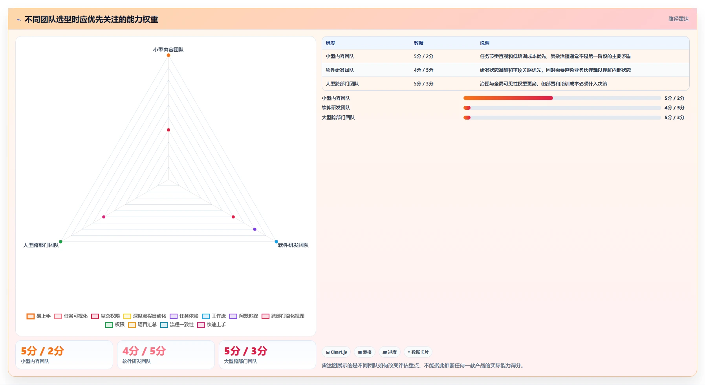Click the blue point at 软件研发团队 vertex
Screen dimensions: 705x385
click(276, 242)
